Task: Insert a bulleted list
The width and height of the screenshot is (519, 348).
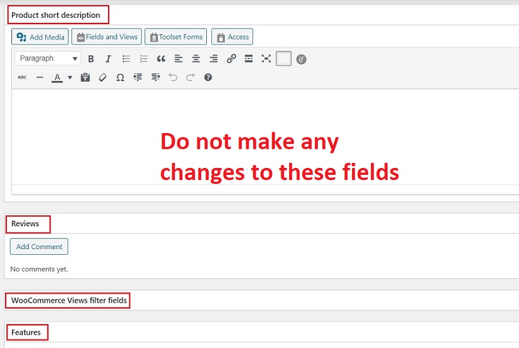Action: (126, 59)
